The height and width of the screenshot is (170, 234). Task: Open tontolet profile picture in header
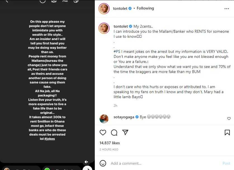click(104, 9)
